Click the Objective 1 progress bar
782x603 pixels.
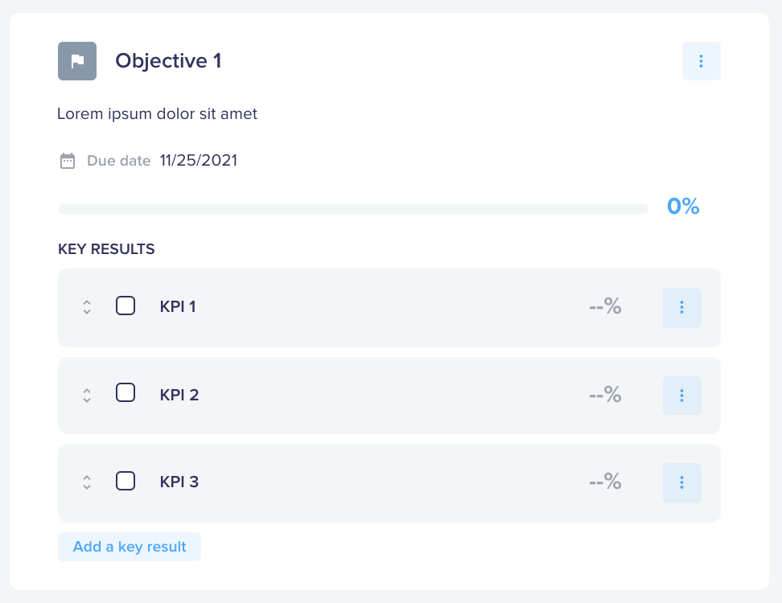[353, 209]
